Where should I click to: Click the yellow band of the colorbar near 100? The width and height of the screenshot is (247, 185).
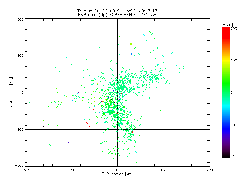226,60
